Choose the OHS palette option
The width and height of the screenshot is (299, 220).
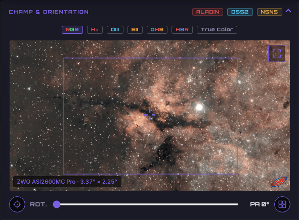(157, 30)
